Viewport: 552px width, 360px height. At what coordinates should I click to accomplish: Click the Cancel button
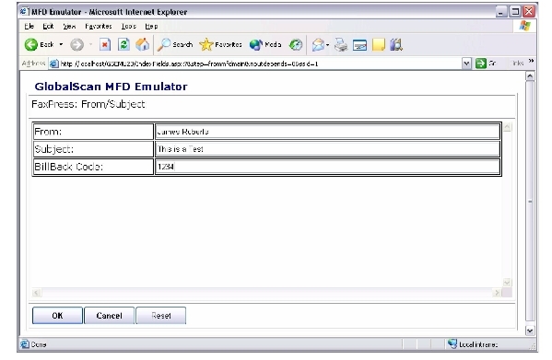click(109, 316)
